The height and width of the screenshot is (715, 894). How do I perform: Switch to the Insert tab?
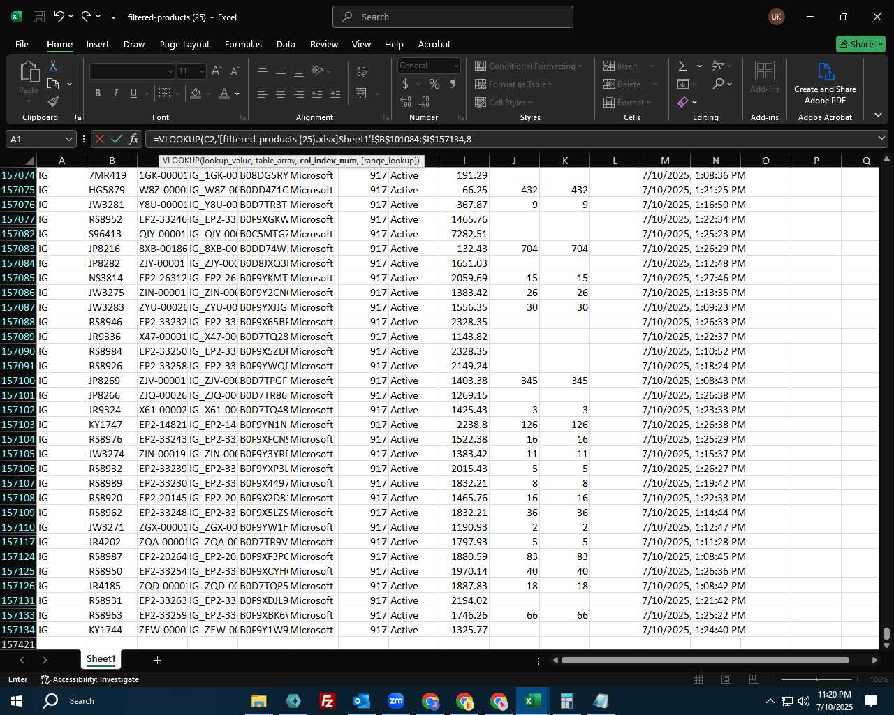[98, 44]
